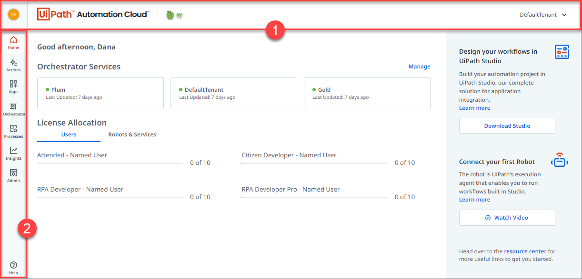Open the Home page from the sidebar
This screenshot has height=279, width=582.
13,43
